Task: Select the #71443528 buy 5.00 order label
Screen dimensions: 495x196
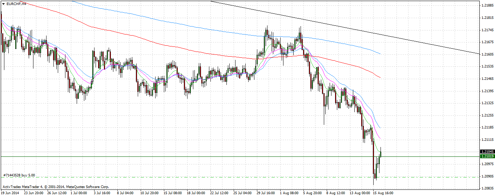Action: (19, 175)
